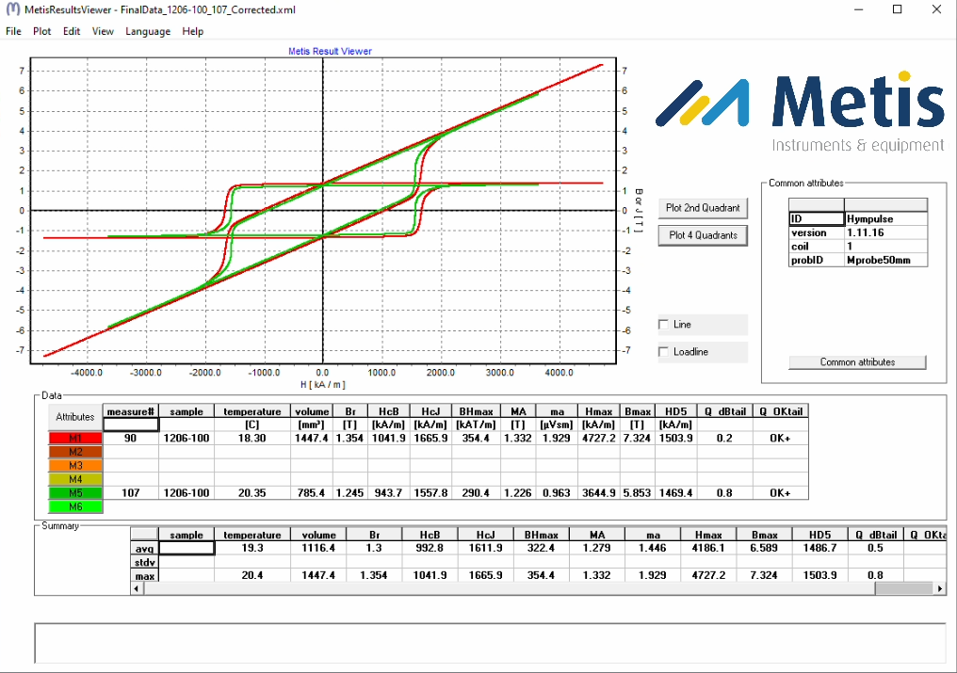Viewport: 957px width, 673px height.
Task: Click the ID attribute cell
Action: (x=816, y=218)
